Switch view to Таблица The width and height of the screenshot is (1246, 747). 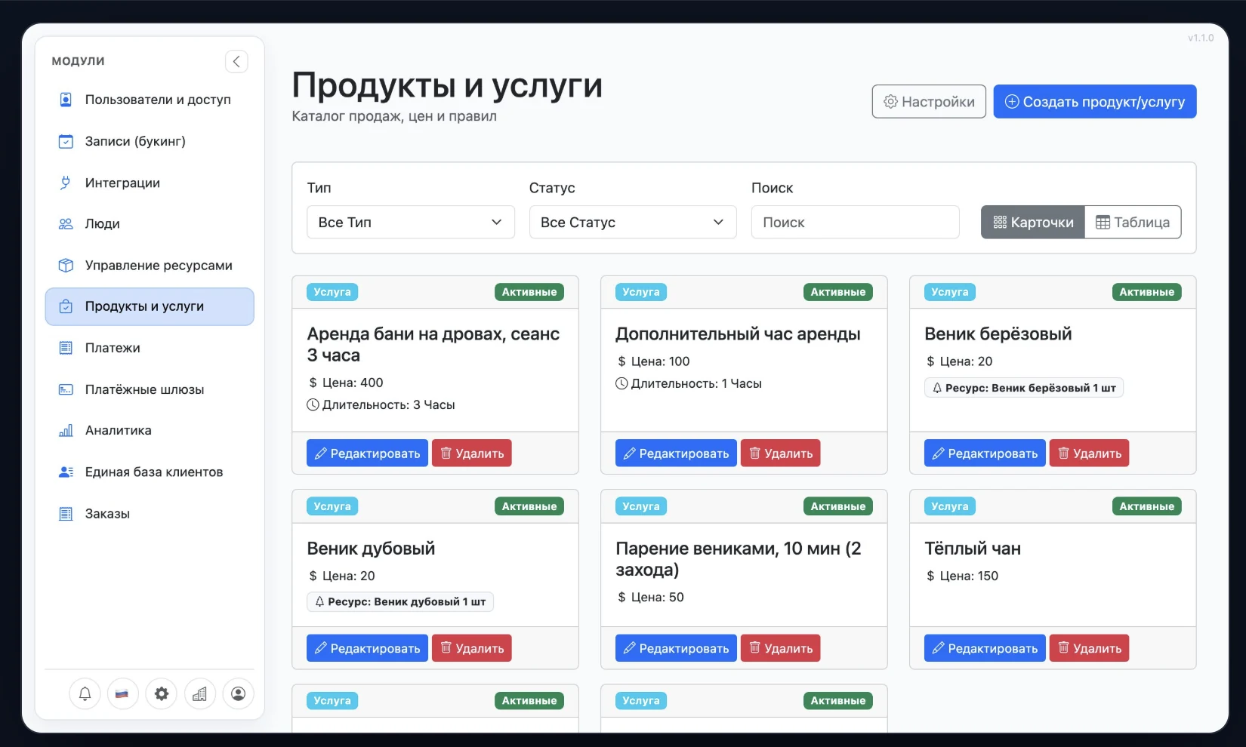[x=1133, y=222]
